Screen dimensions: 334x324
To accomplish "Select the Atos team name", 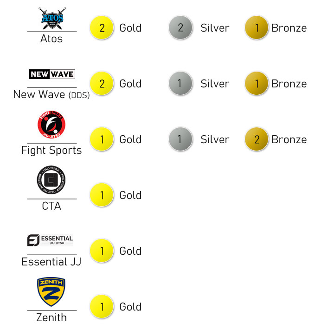I will click(51, 39).
